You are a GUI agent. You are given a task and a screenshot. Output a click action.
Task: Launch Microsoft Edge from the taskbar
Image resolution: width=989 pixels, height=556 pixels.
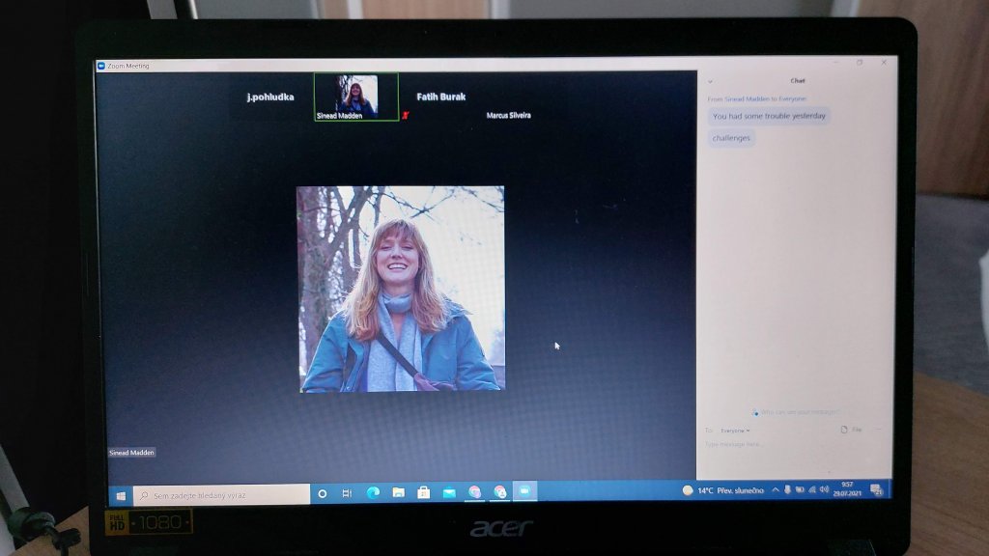[373, 492]
